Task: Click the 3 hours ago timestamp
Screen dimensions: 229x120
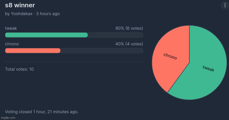Action: point(48,14)
